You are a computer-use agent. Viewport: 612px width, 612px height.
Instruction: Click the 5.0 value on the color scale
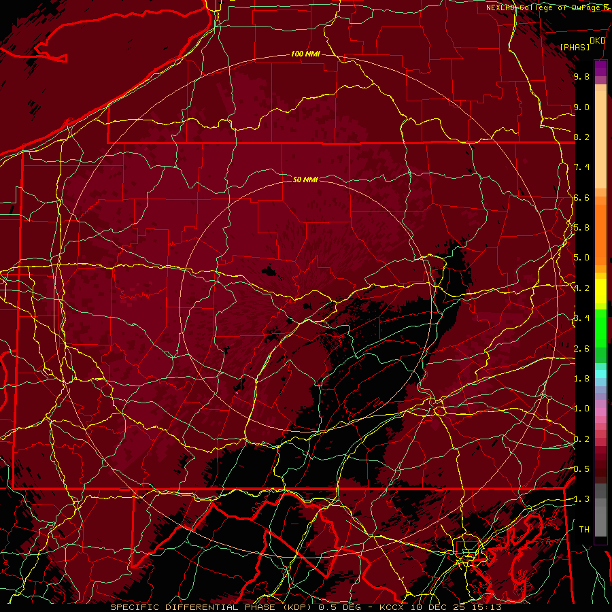[x=581, y=258]
